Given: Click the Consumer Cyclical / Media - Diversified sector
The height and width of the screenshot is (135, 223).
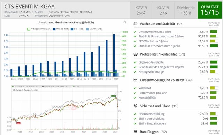Looking at the screenshot, I should click(70, 12).
